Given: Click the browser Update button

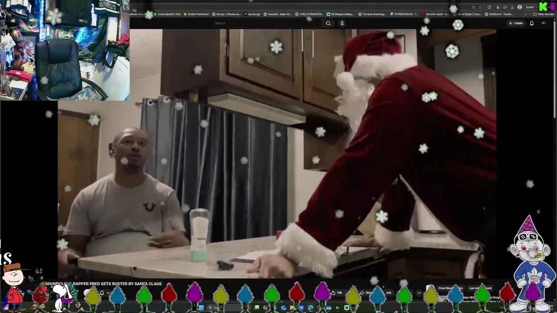Looking at the screenshot, I should click(530, 7).
